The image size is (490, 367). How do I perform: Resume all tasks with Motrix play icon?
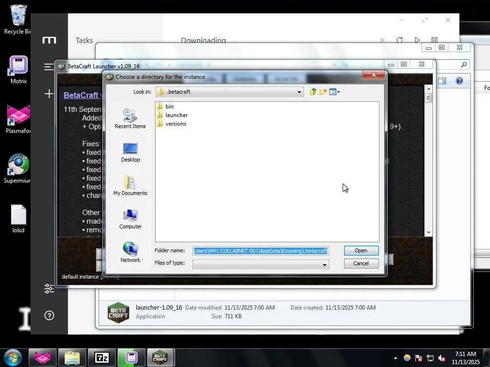click(417, 40)
